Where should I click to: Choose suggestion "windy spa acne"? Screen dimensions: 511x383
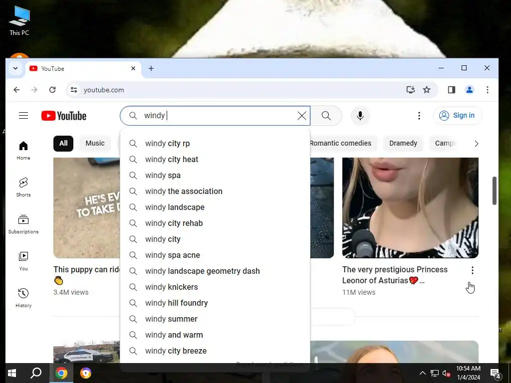coord(215,255)
